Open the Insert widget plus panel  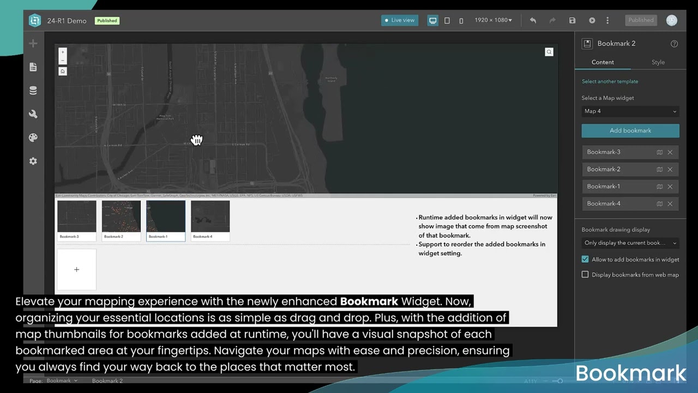(x=33, y=43)
